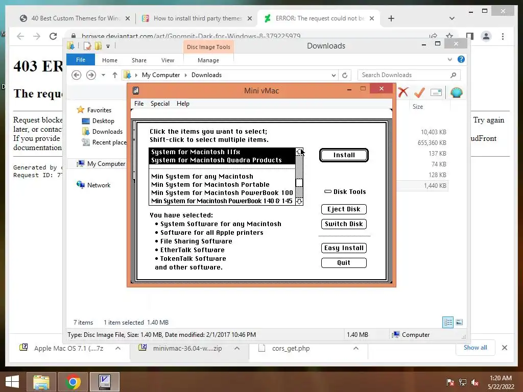
Task: Expand the ribbon with the chevron
Action: click(x=450, y=59)
